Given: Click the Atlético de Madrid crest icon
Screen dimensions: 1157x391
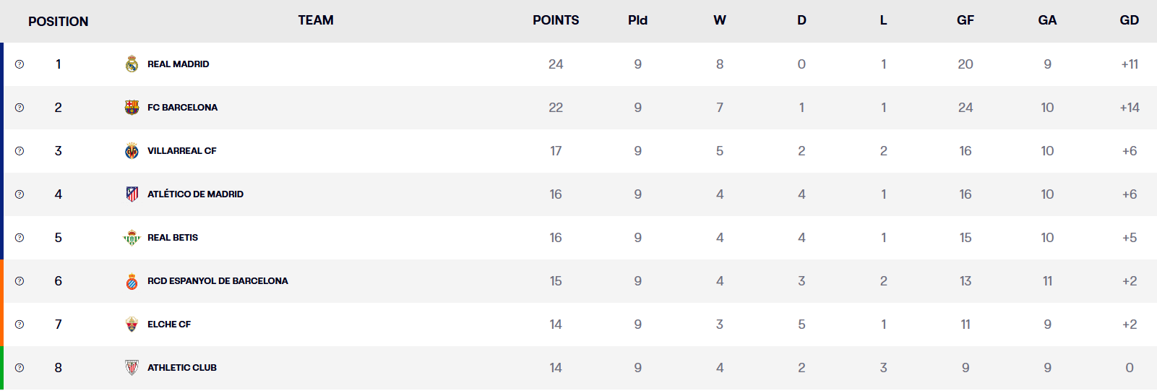Looking at the screenshot, I should point(132,194).
